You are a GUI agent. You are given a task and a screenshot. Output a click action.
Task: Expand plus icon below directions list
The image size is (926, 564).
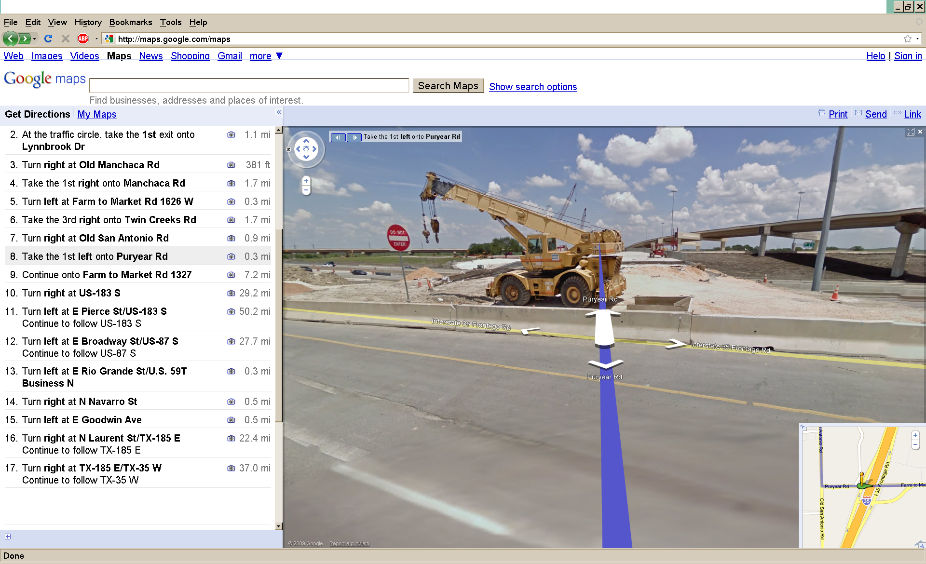8,537
